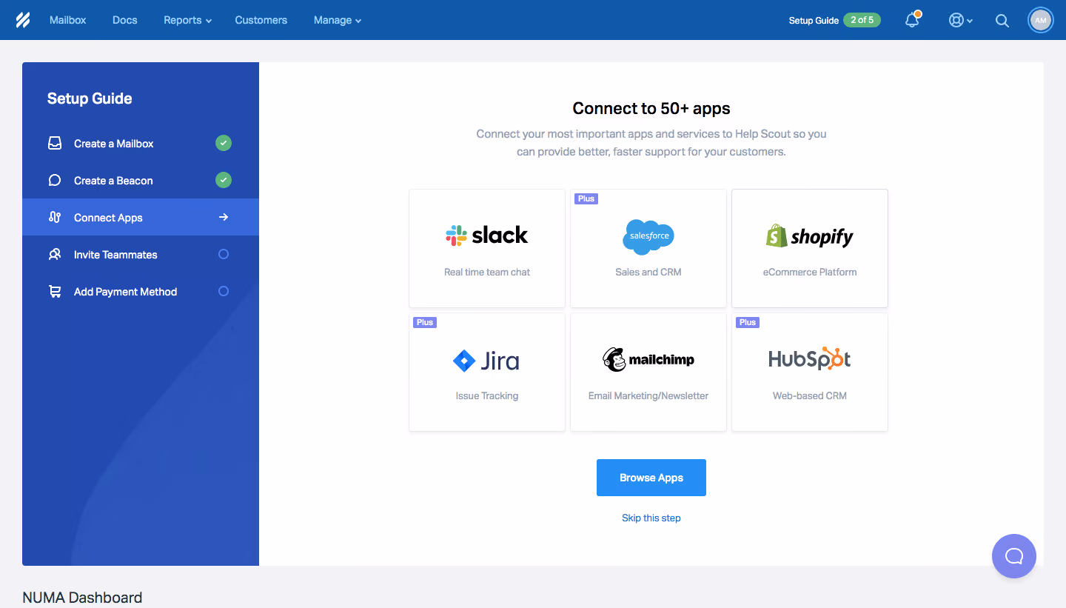Choose the Jira Issue Tracking card
This screenshot has width=1066, height=608.
point(487,372)
